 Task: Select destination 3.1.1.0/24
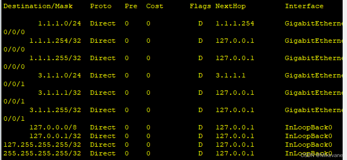[x=60, y=76]
